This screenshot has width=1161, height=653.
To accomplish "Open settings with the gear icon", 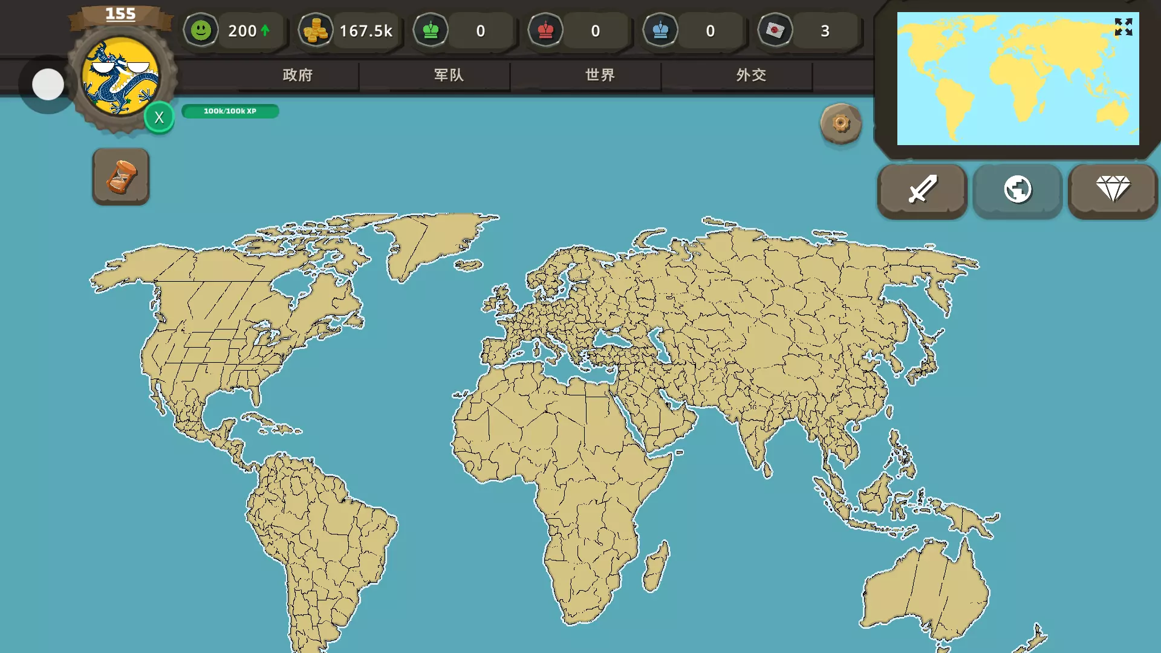I will coord(841,123).
